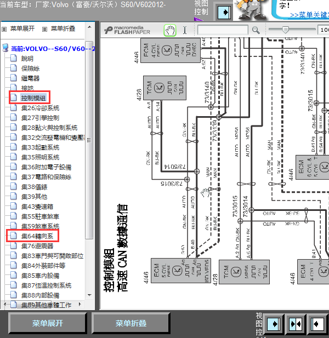Open 集55駐車煞車 entry
The image size is (329, 338).
[40, 216]
